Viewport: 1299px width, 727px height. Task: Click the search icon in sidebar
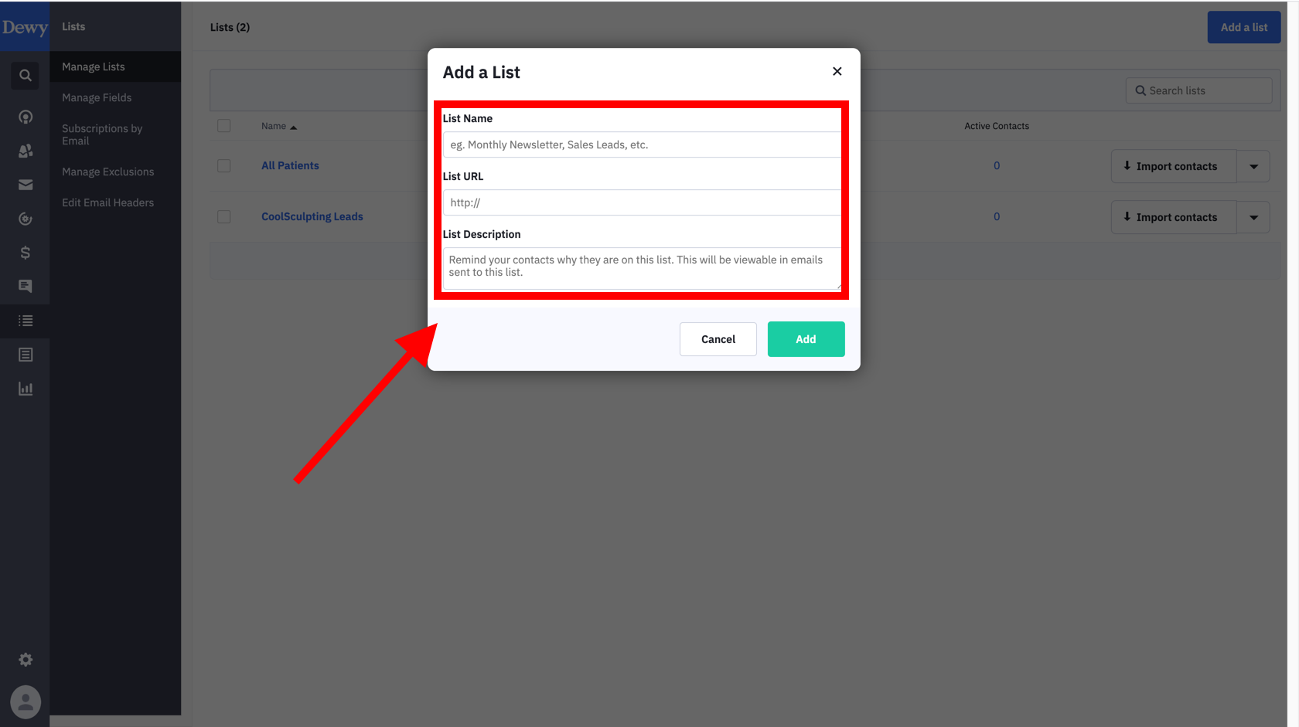[x=25, y=76]
